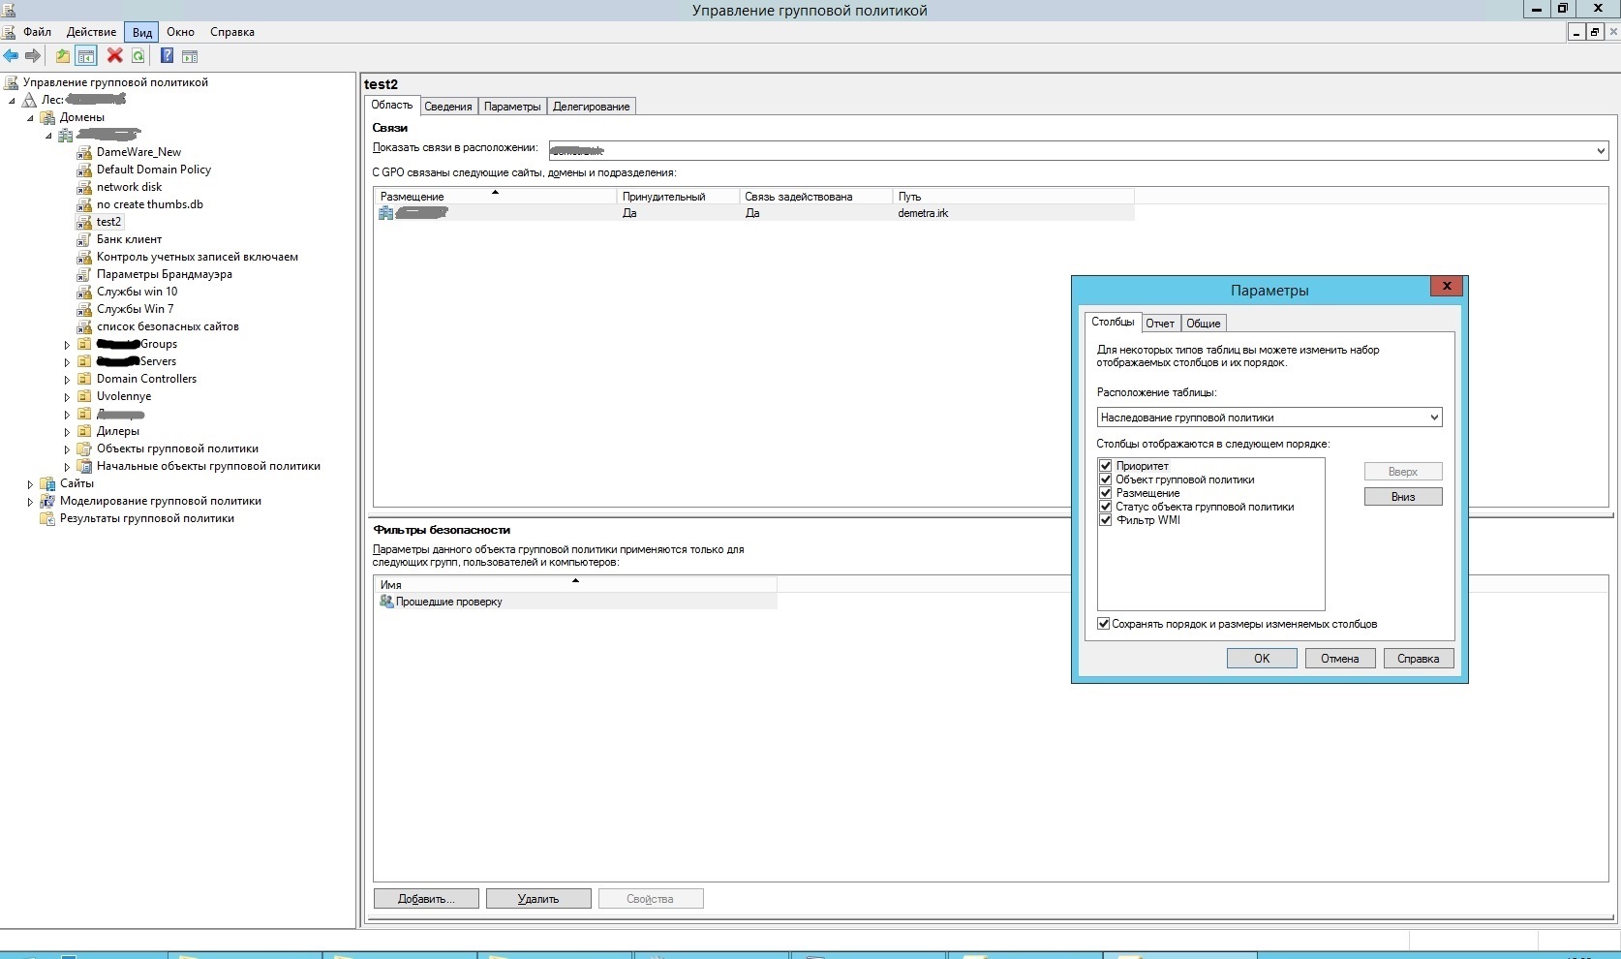Click the DameWare_New GPO icon
Viewport: 1621px width, 959px height.
pyautogui.click(x=84, y=152)
